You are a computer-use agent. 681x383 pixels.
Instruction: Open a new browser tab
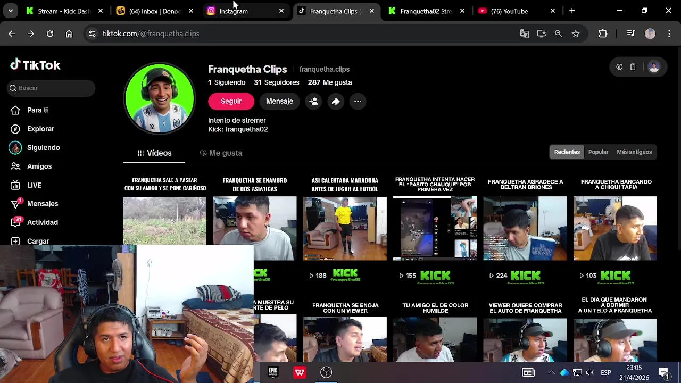pos(572,11)
